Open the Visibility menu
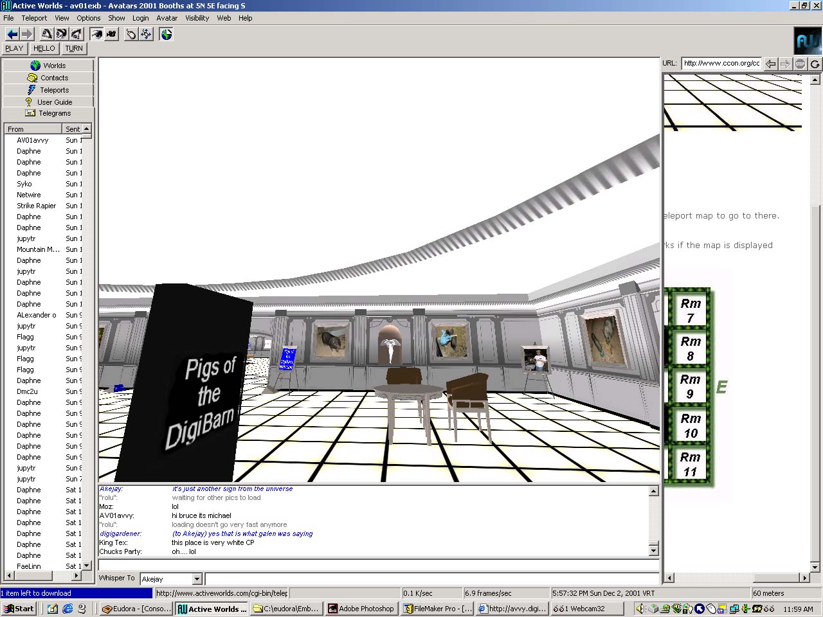The height and width of the screenshot is (617, 823). click(197, 18)
